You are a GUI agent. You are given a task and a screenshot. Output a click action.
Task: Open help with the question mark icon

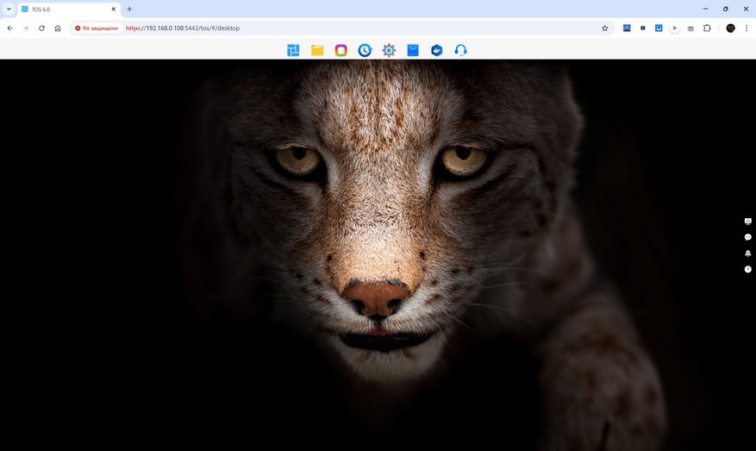pos(747,270)
